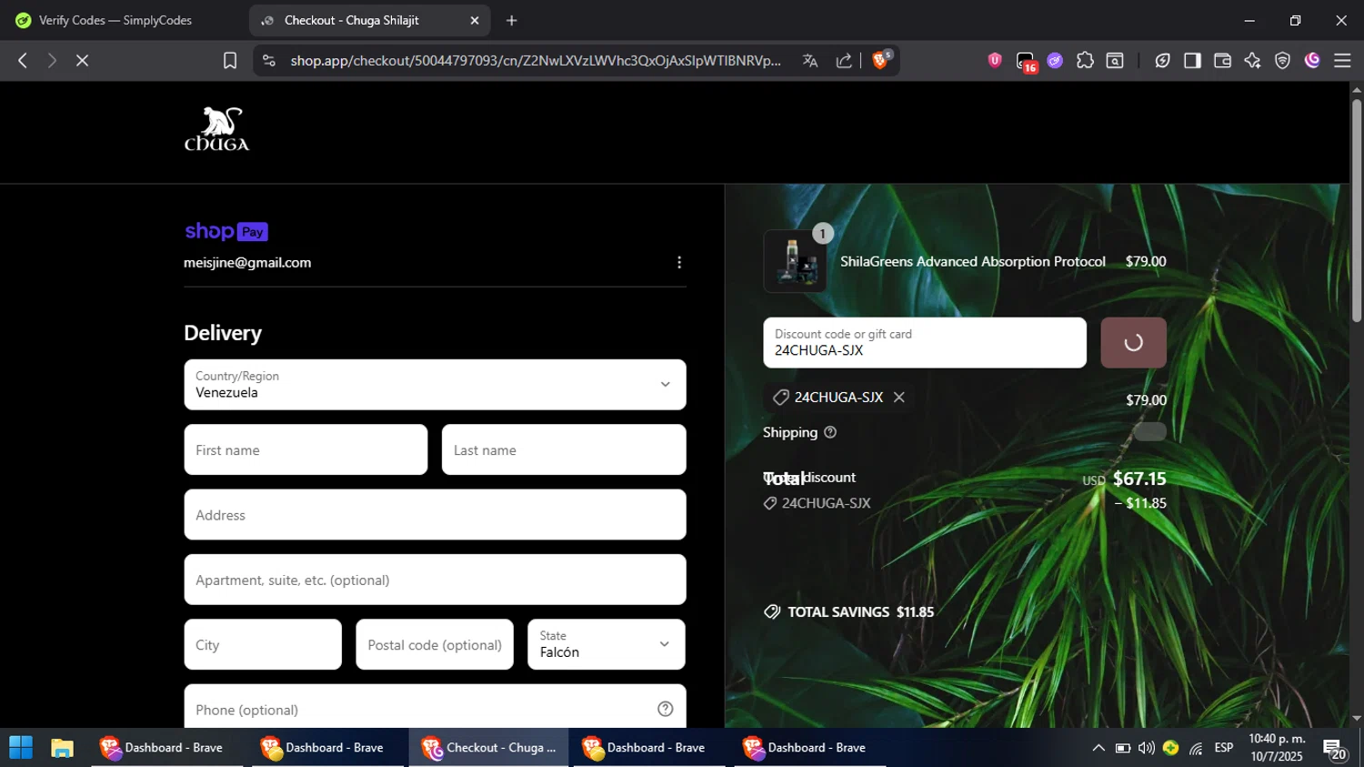Remove the applied 24CHUGA-SJX discount tag
Image resolution: width=1364 pixels, height=767 pixels.
tap(899, 398)
